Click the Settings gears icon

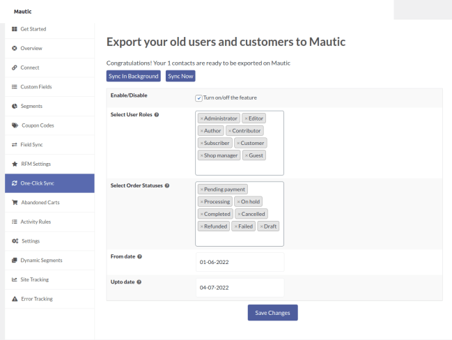(x=15, y=241)
